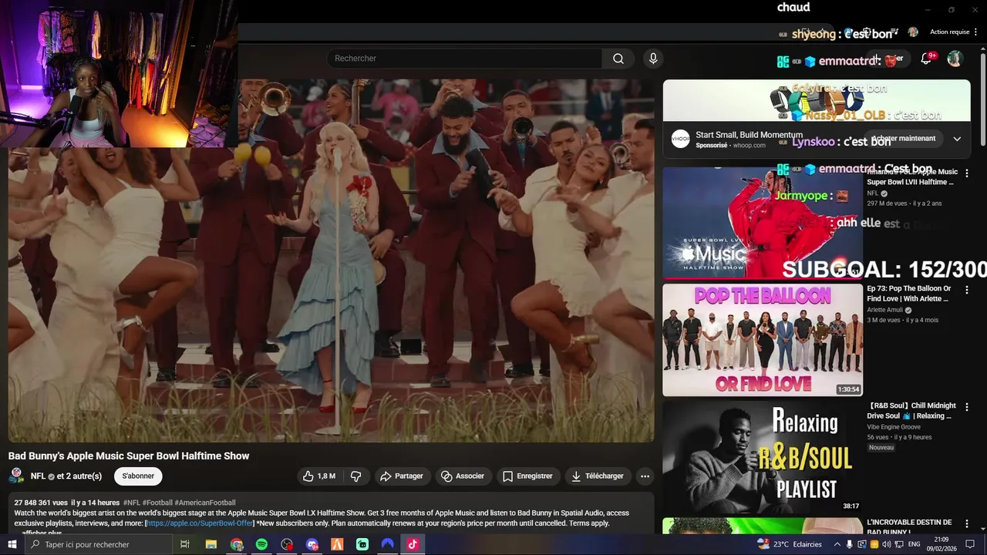Click 'Vibe Engine Groove' channel name

(x=894, y=427)
